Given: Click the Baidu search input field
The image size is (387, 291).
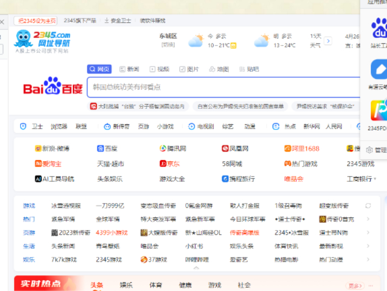Looking at the screenshot, I should pos(223,87).
